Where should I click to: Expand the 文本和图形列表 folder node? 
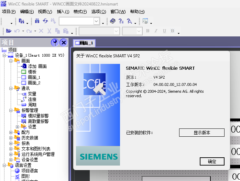(11, 149)
